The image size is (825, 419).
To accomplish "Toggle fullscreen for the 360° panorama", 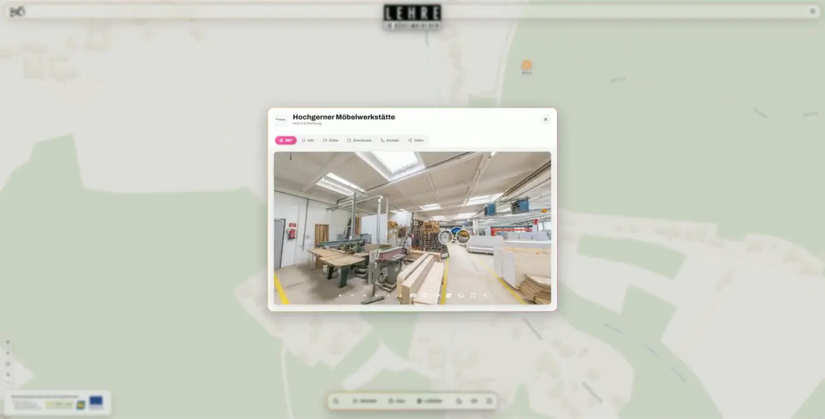I will tap(473, 295).
